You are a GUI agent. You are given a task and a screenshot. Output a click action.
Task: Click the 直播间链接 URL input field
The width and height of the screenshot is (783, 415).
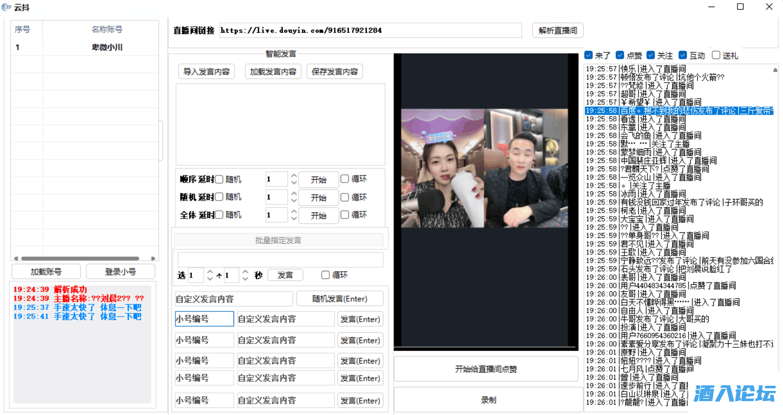click(370, 31)
